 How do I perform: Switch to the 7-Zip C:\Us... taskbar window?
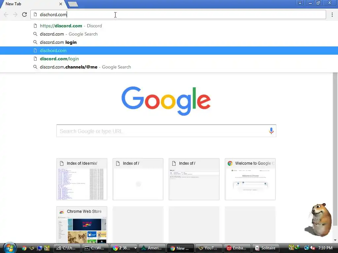point(67,248)
